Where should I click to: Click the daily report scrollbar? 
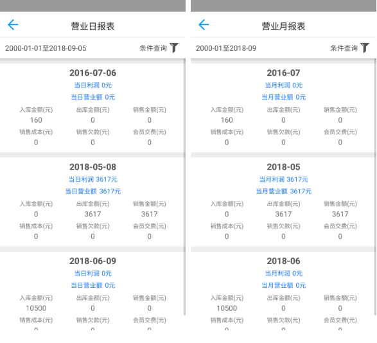(184, 187)
